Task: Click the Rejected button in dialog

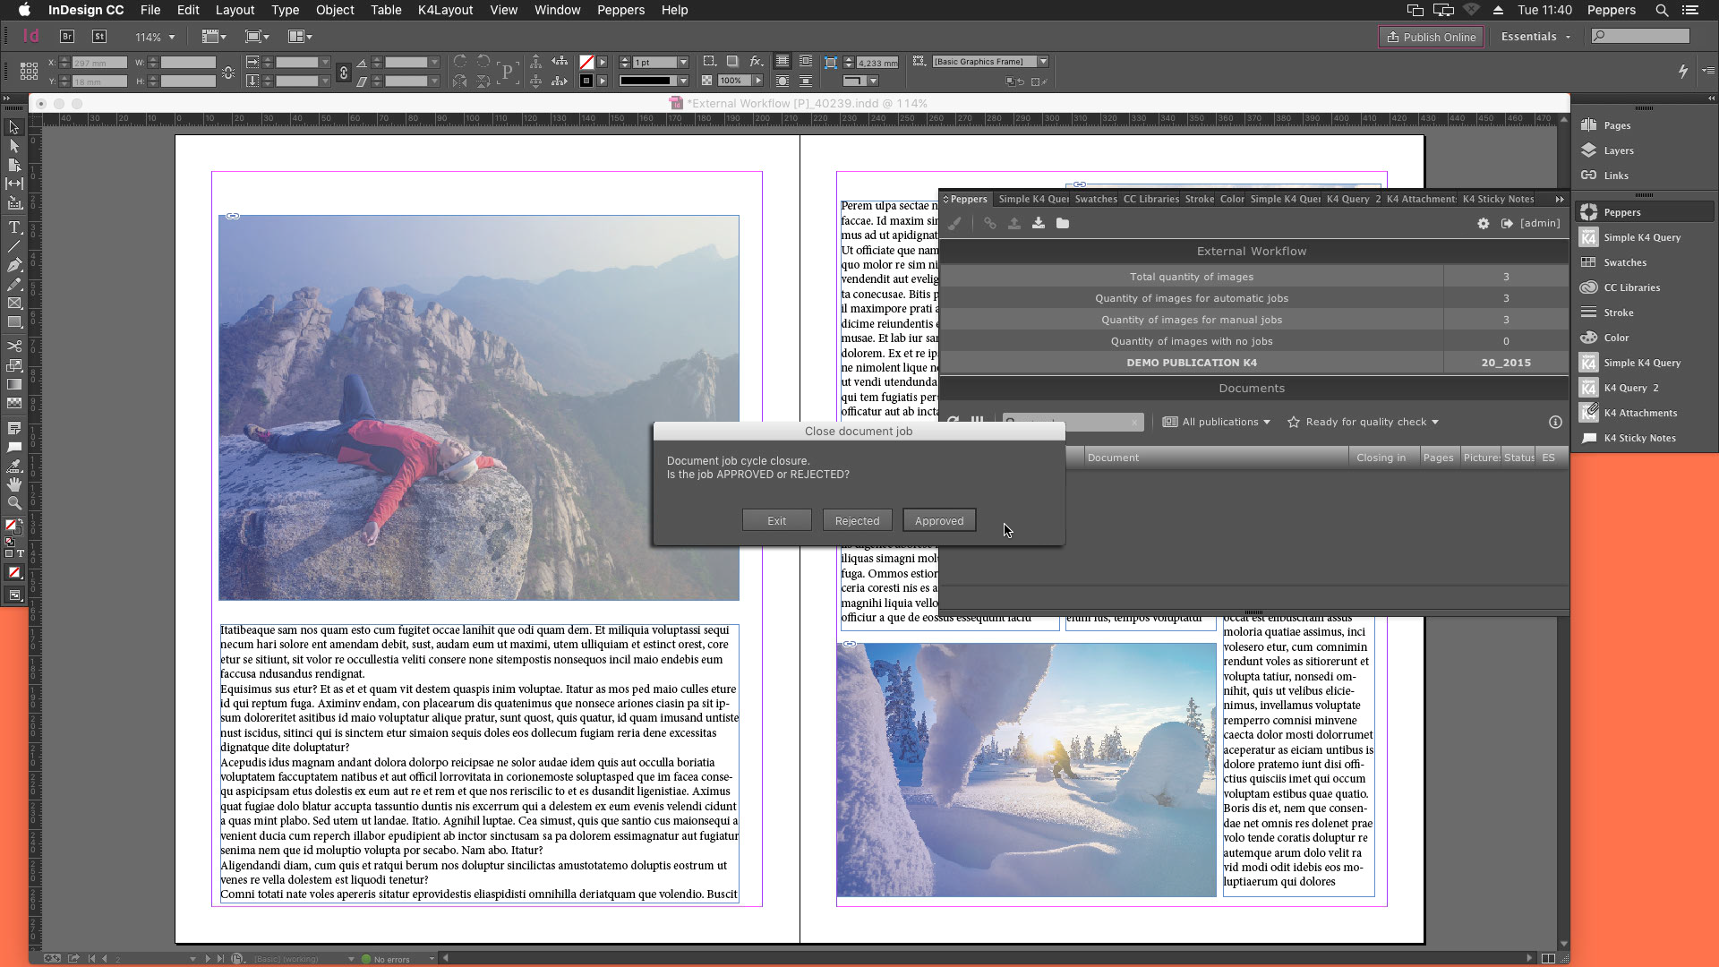Action: point(857,520)
